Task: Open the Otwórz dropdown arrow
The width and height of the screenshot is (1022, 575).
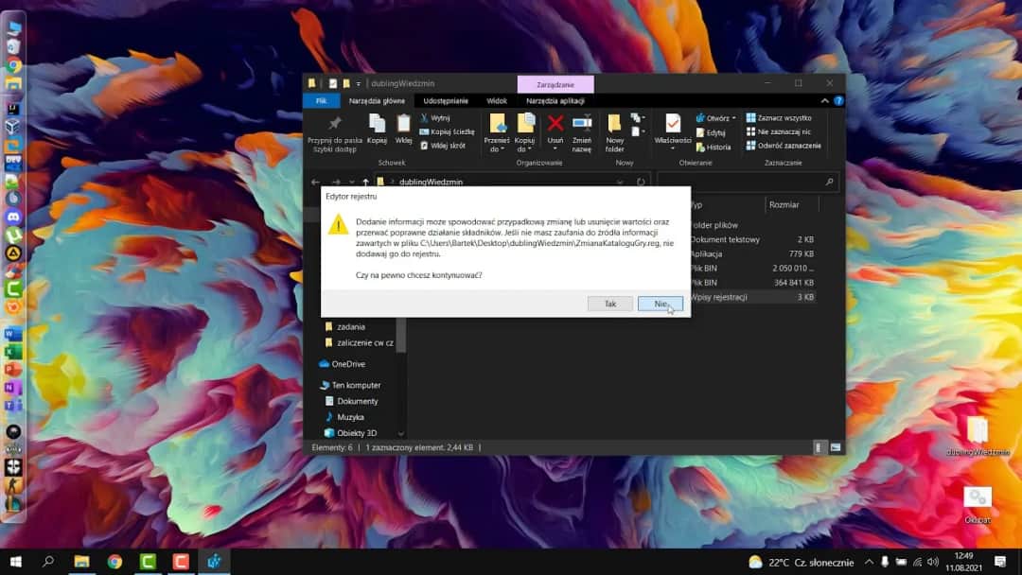Action: 733,118
